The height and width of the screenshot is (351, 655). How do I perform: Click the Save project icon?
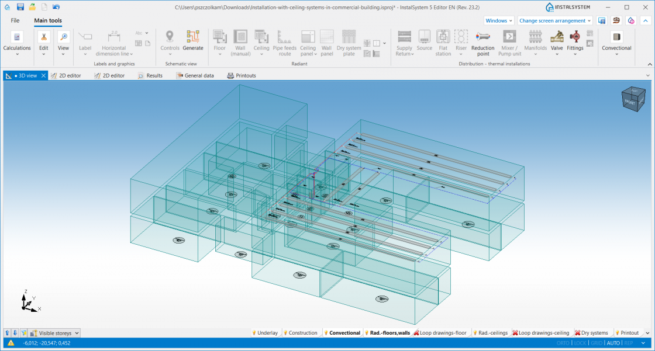(x=20, y=7)
